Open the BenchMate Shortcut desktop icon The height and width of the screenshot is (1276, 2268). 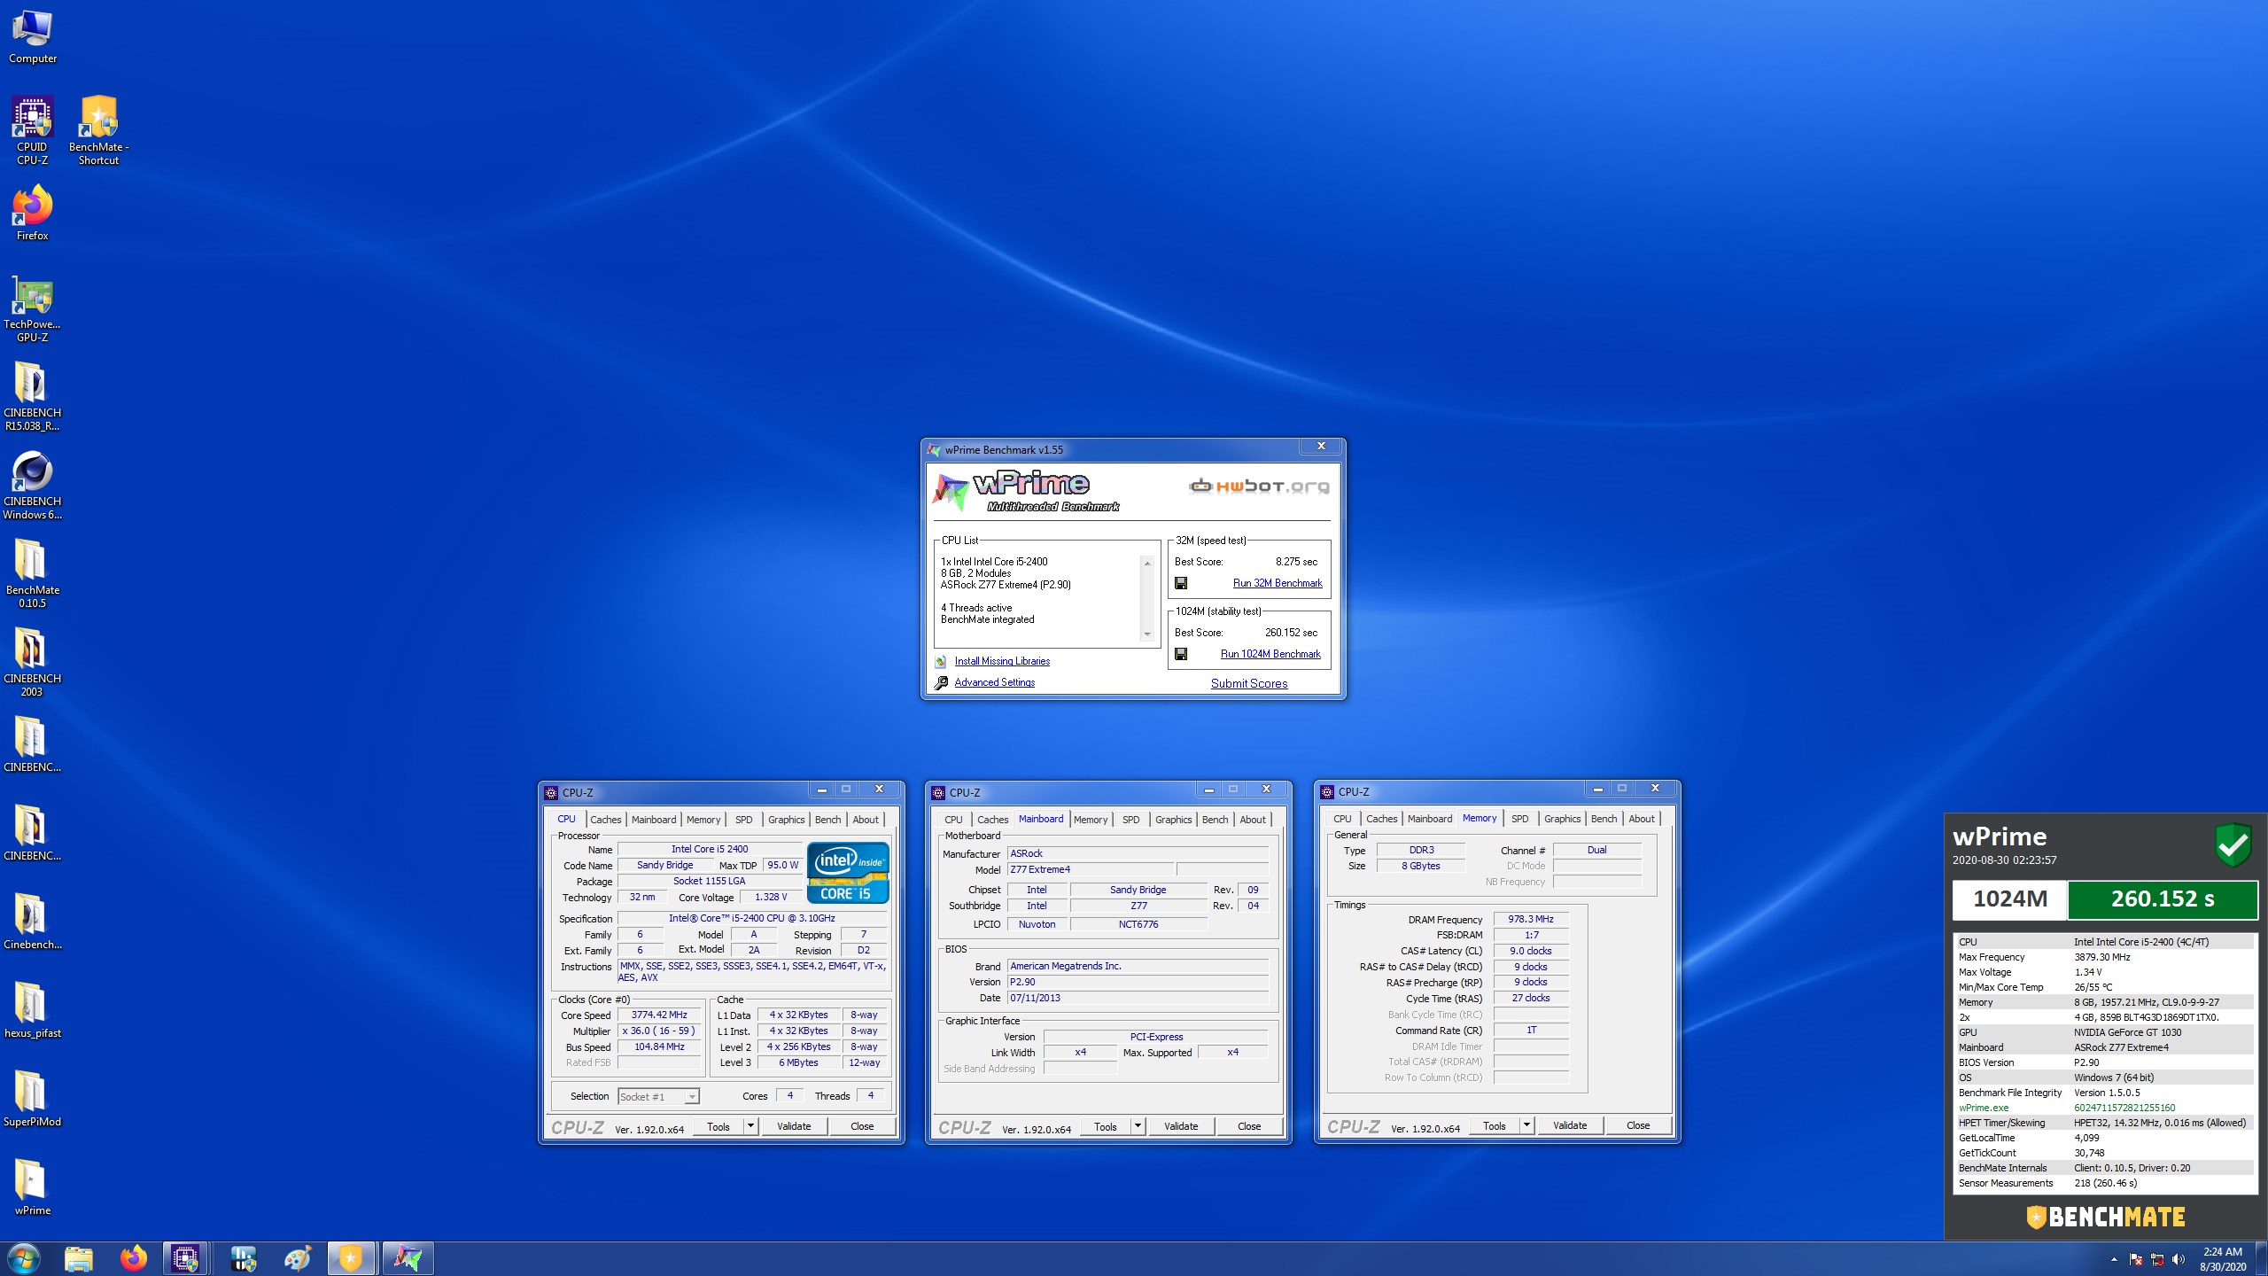98,131
